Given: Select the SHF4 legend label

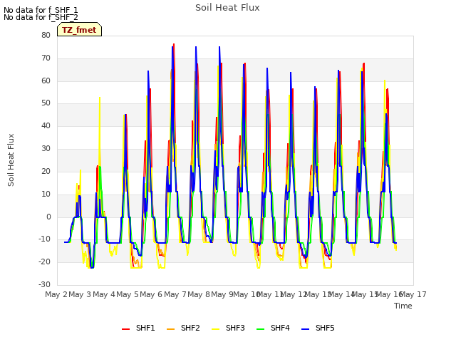Looking at the screenshot, I should pos(280,328).
